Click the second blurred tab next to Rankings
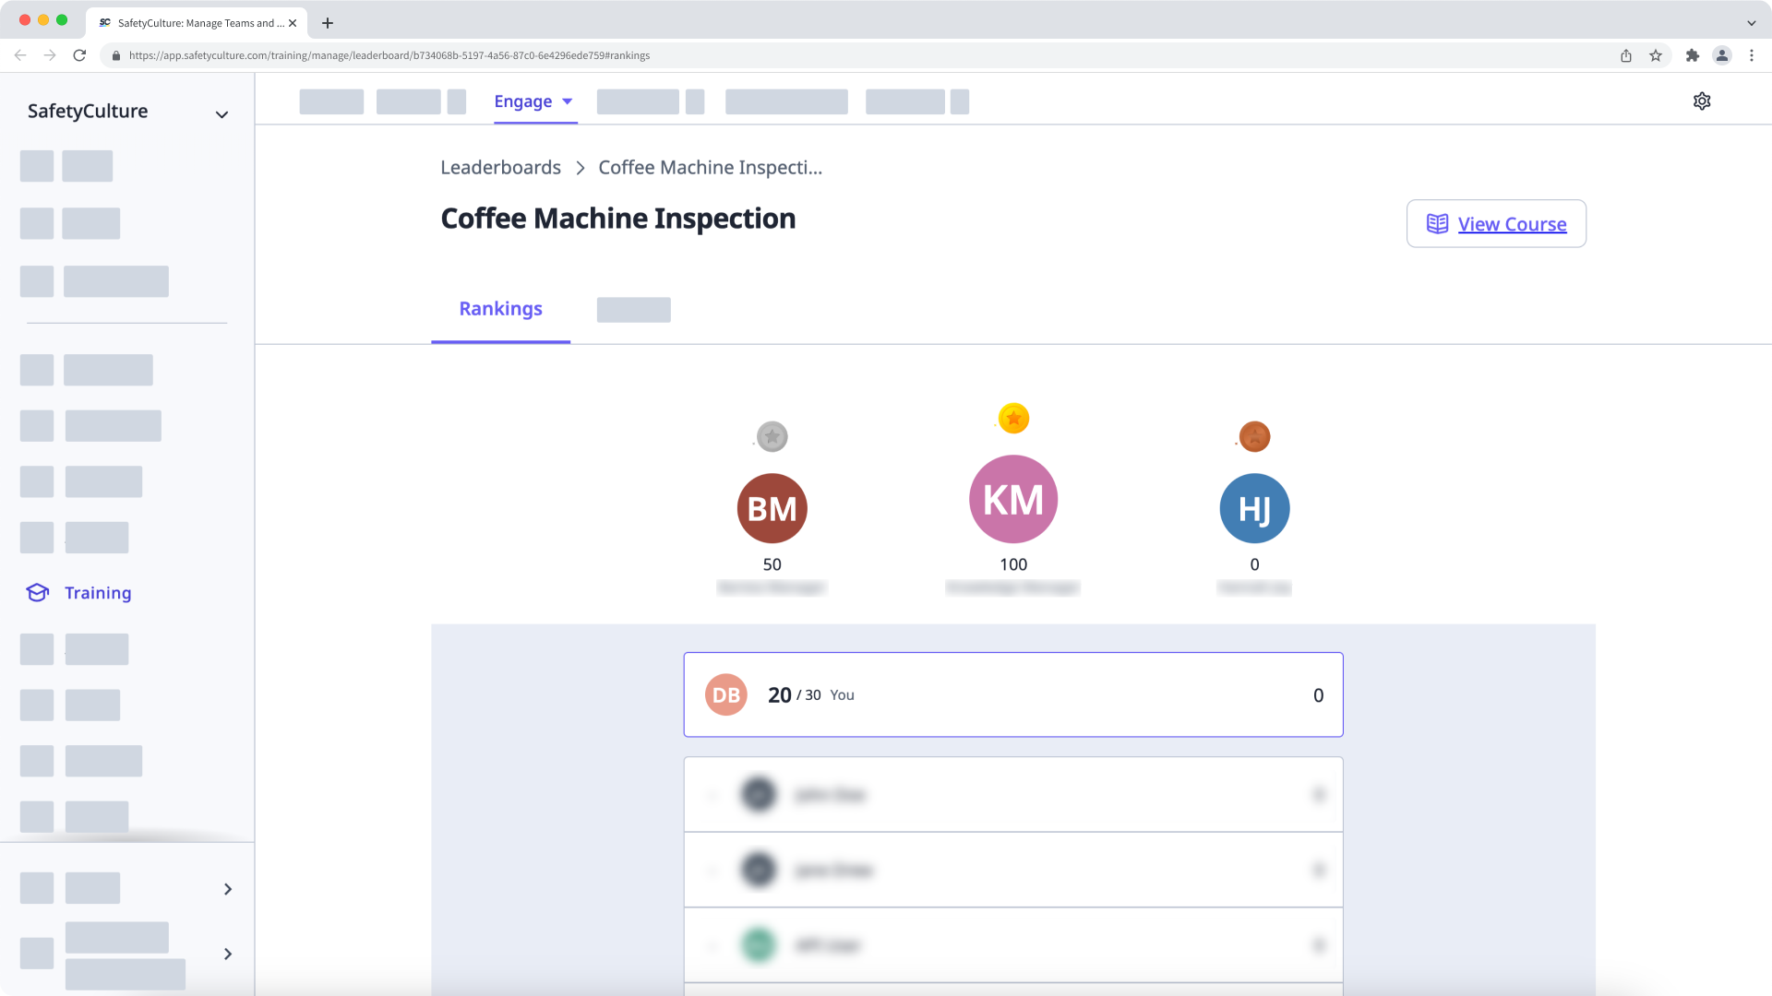Image resolution: width=1772 pixels, height=996 pixels. tap(633, 308)
